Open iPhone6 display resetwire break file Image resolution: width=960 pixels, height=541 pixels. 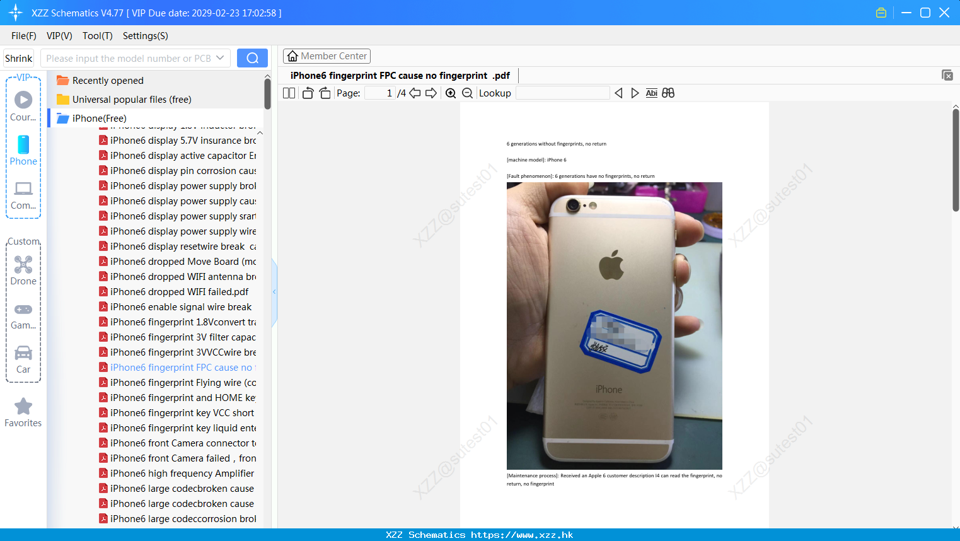(x=177, y=247)
